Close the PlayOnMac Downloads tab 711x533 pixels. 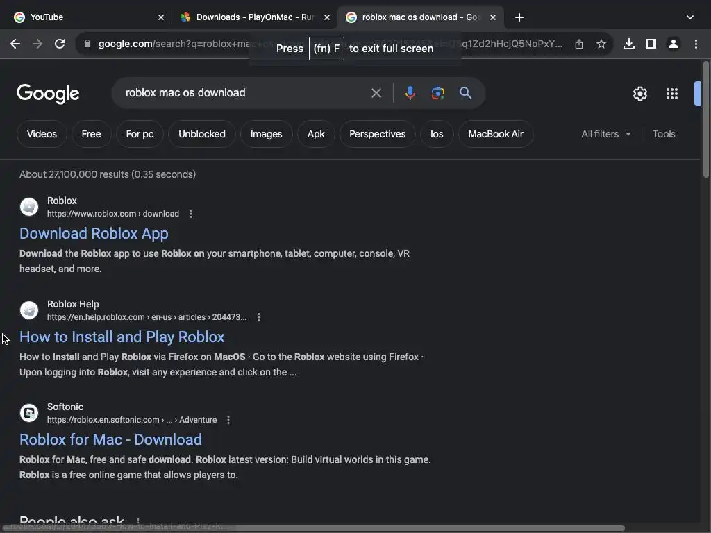tap(327, 17)
